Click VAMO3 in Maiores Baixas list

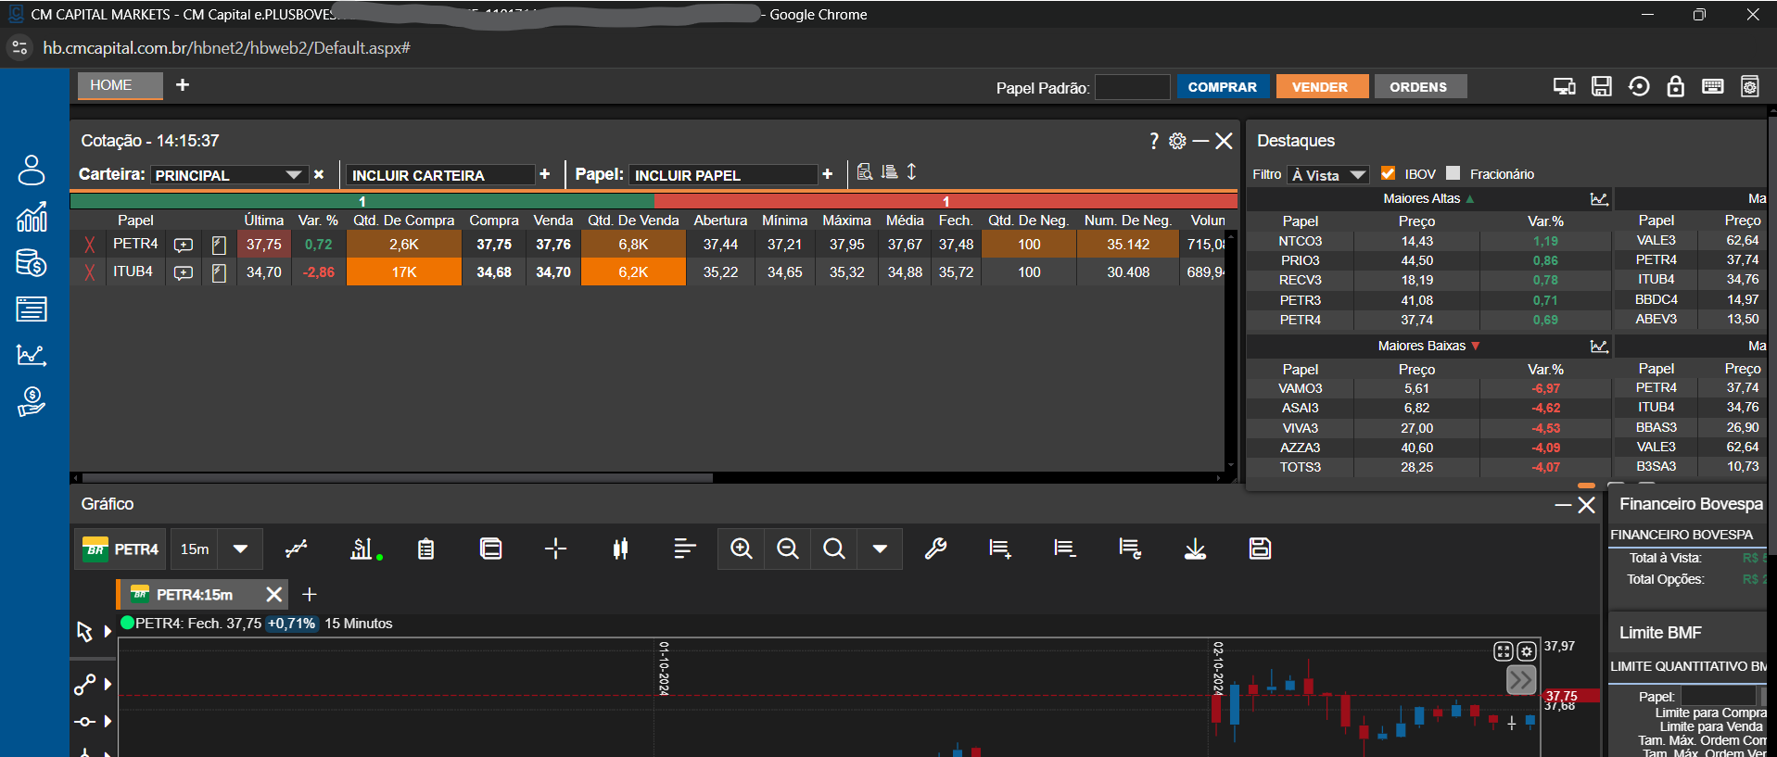coord(1300,388)
